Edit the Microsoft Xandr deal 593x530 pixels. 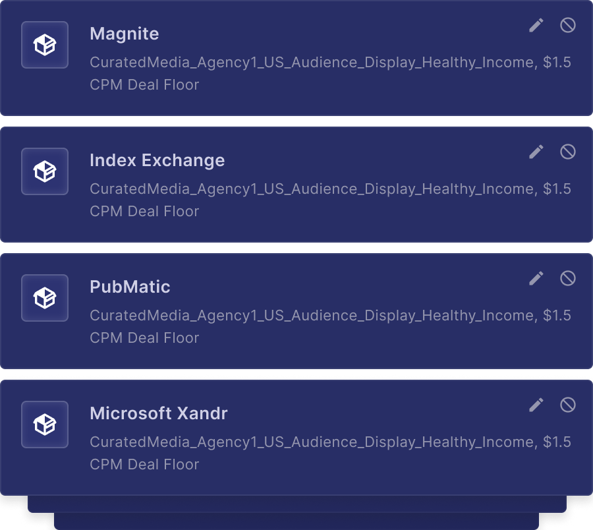[x=536, y=405]
